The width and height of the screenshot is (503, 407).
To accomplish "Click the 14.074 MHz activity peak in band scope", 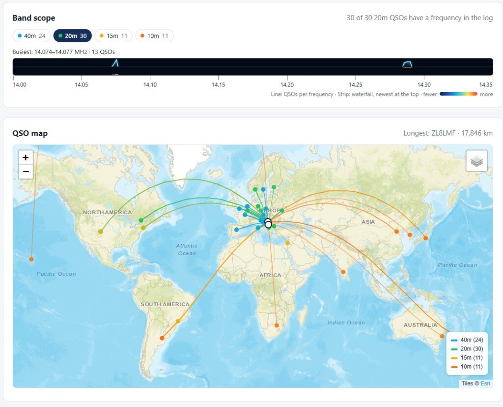I will 115,63.
